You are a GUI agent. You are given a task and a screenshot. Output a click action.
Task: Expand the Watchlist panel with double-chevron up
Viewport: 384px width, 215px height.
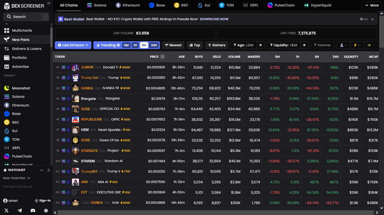(48, 170)
